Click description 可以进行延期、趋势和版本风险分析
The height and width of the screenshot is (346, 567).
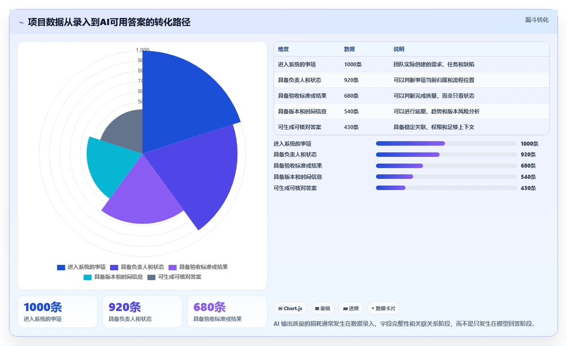pos(436,112)
